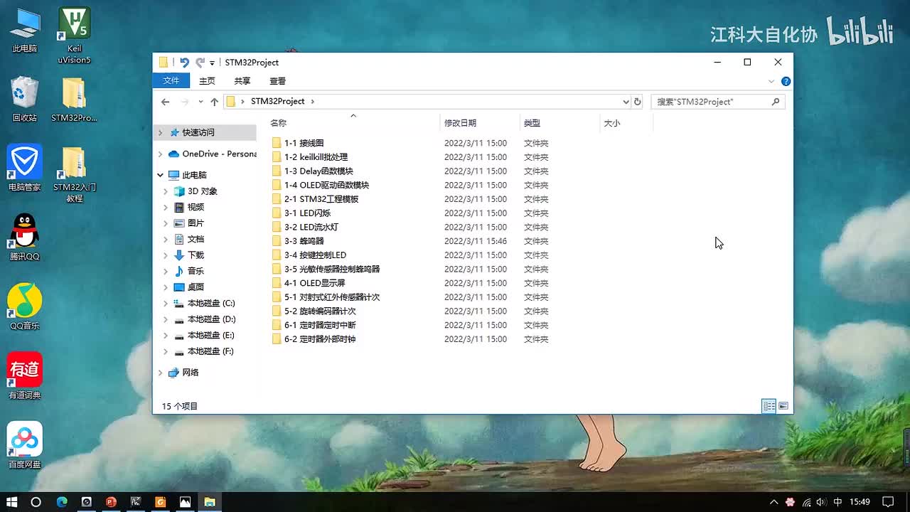Open the Photos app on taskbar
Image resolution: width=910 pixels, height=512 pixels.
(x=185, y=501)
